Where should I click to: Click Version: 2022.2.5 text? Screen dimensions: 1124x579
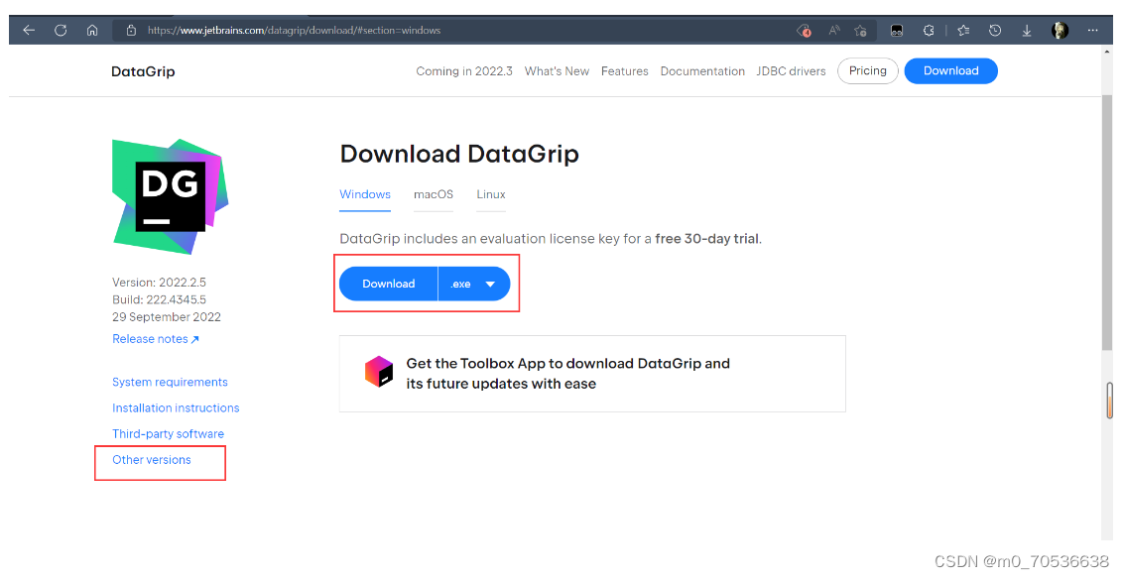[159, 283]
